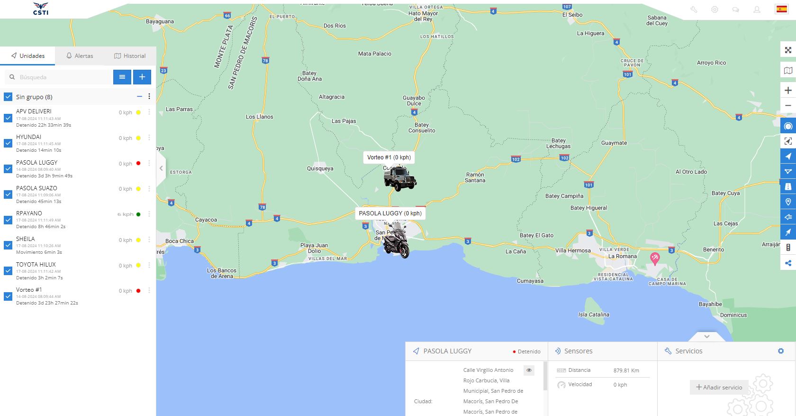Collapse the left units sidebar

tap(161, 168)
